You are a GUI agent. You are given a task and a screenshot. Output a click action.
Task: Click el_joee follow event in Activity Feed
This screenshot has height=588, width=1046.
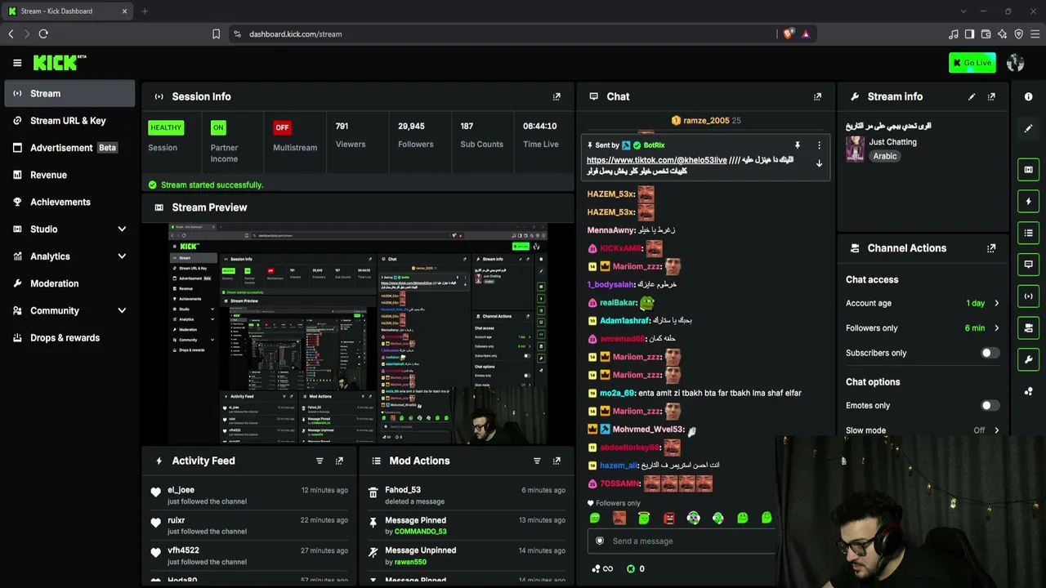[250, 496]
